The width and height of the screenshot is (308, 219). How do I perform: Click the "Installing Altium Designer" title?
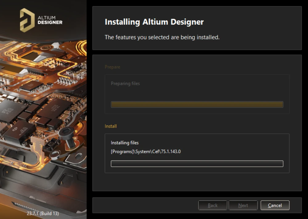(x=154, y=22)
